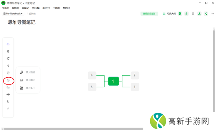Viewport: 215px width, 130px height.
Task: Click the picture icon for 插入图片
Action: pyautogui.click(x=21, y=80)
